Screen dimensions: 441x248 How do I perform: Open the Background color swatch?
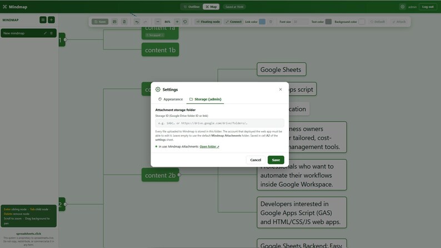[362, 22]
